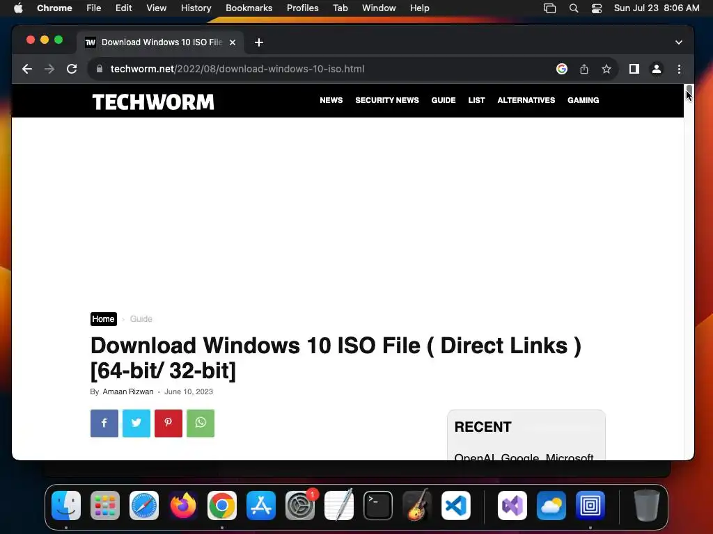The height and width of the screenshot is (534, 713).
Task: Open the File menu
Action: (94, 8)
